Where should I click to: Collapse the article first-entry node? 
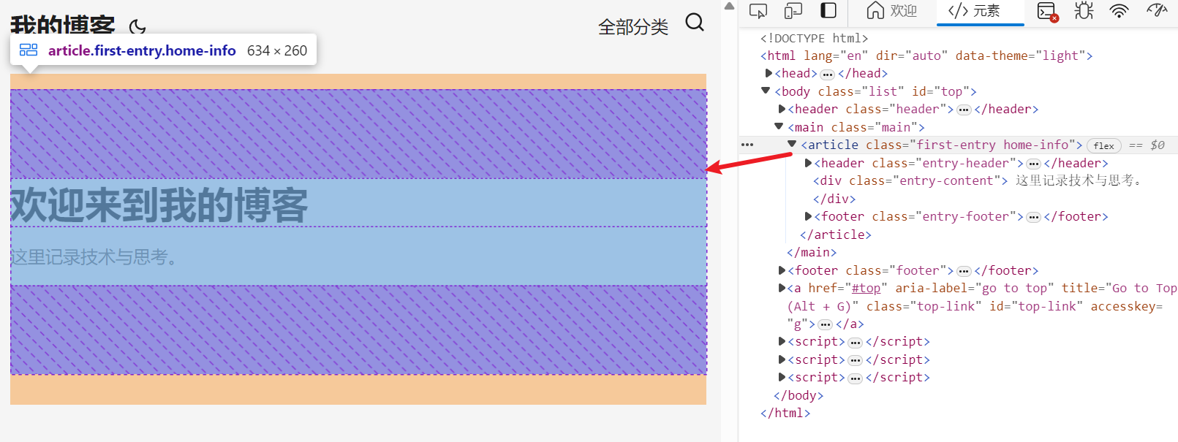pyautogui.click(x=792, y=145)
